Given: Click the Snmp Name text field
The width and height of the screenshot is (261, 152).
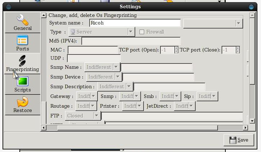Looking at the screenshot, I should click(x=156, y=67).
